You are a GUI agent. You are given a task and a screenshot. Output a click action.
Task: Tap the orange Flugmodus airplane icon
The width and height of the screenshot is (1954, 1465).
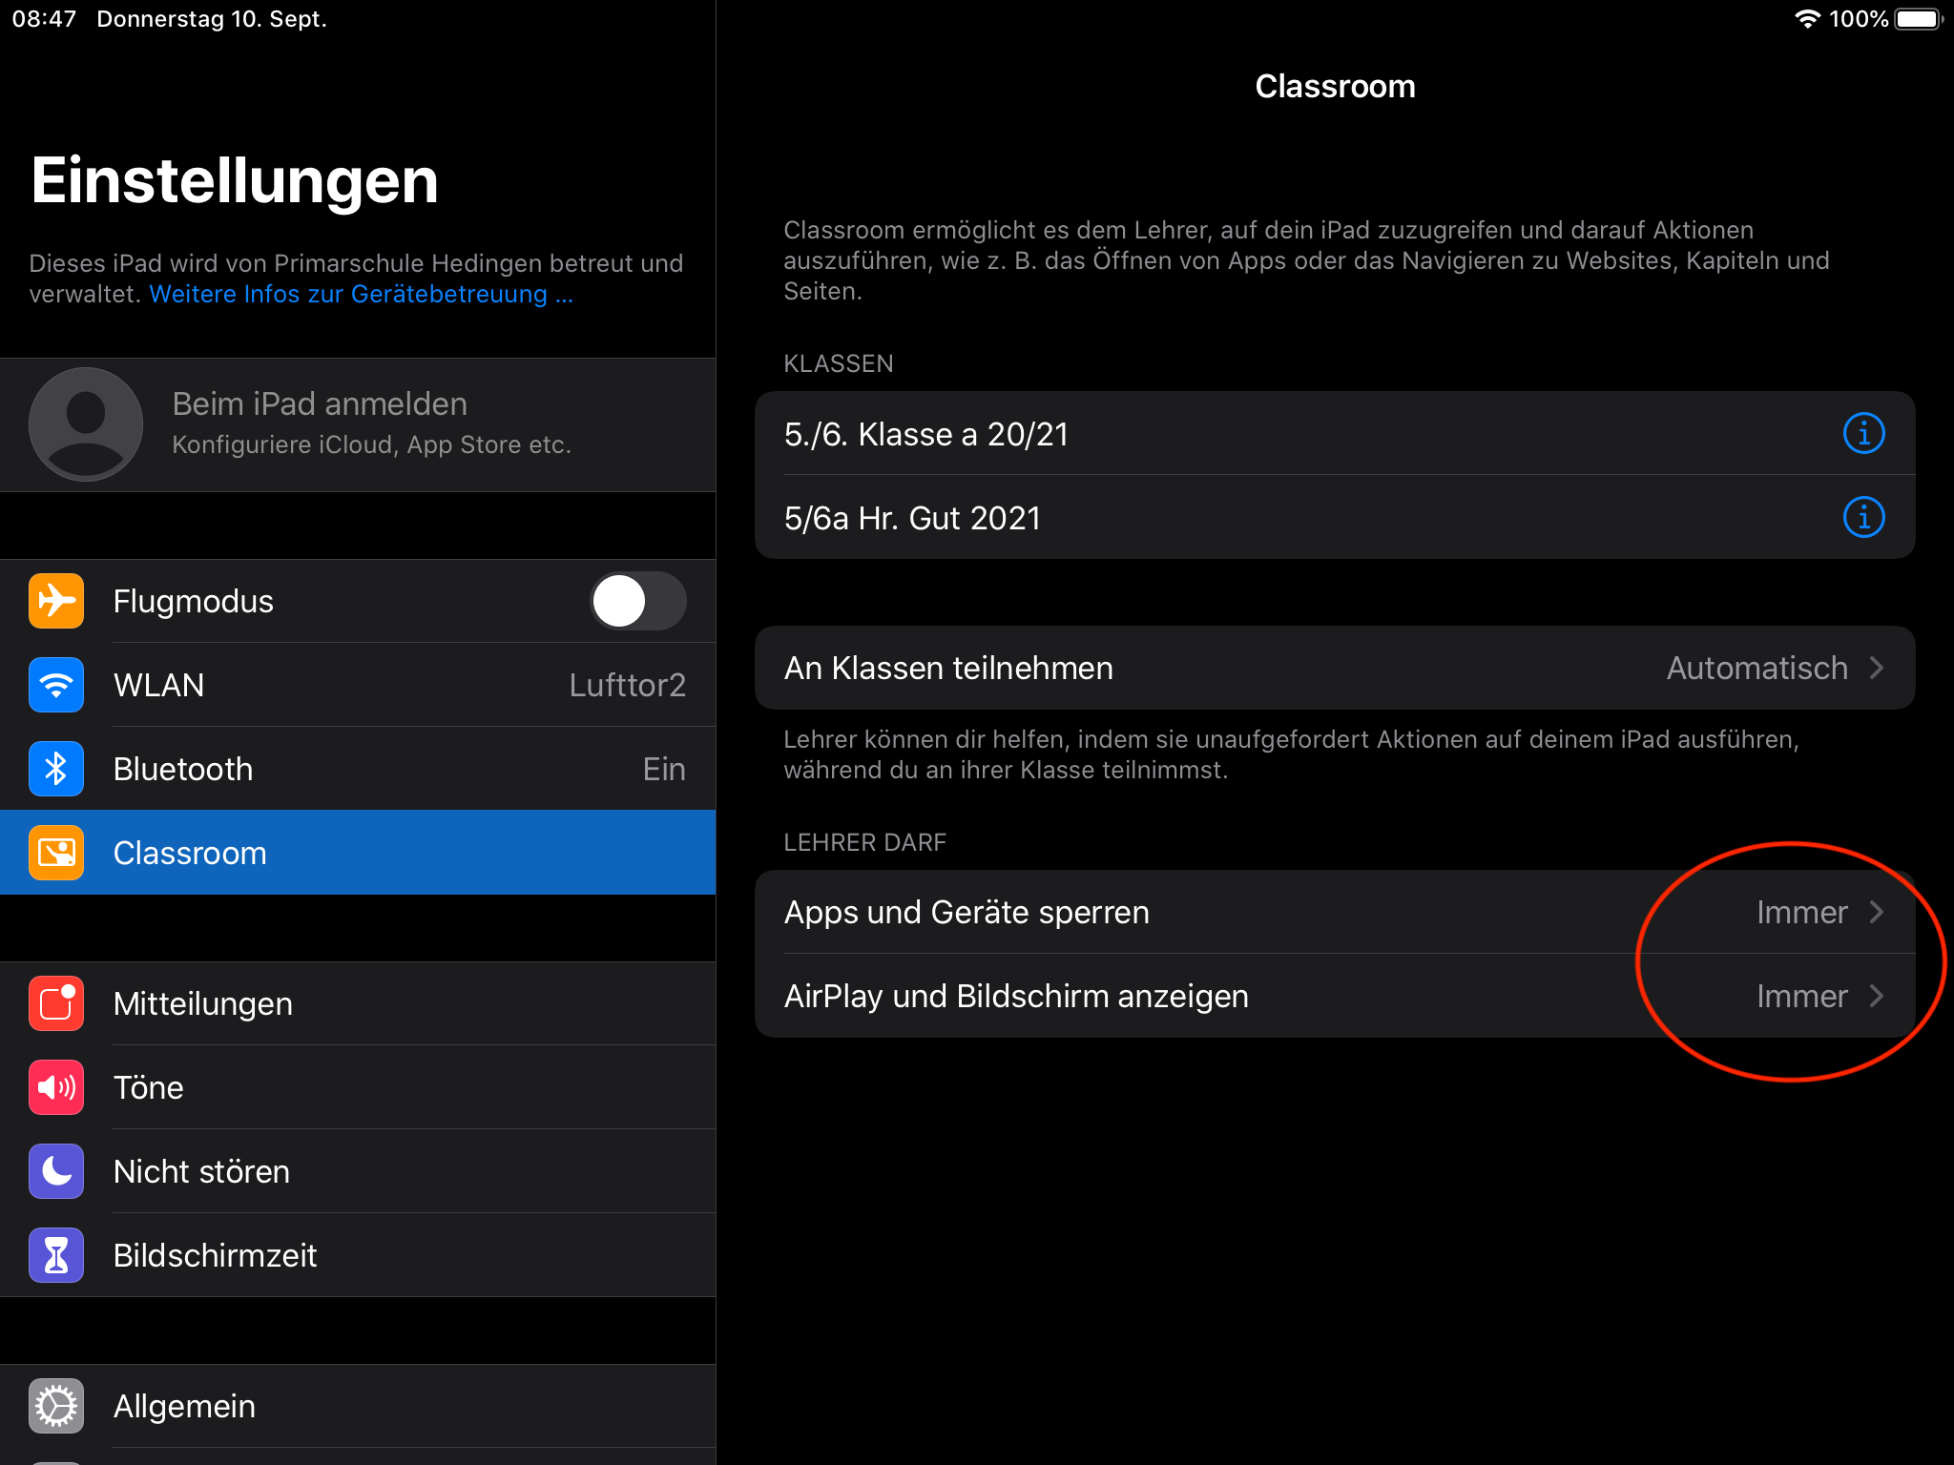tap(56, 601)
